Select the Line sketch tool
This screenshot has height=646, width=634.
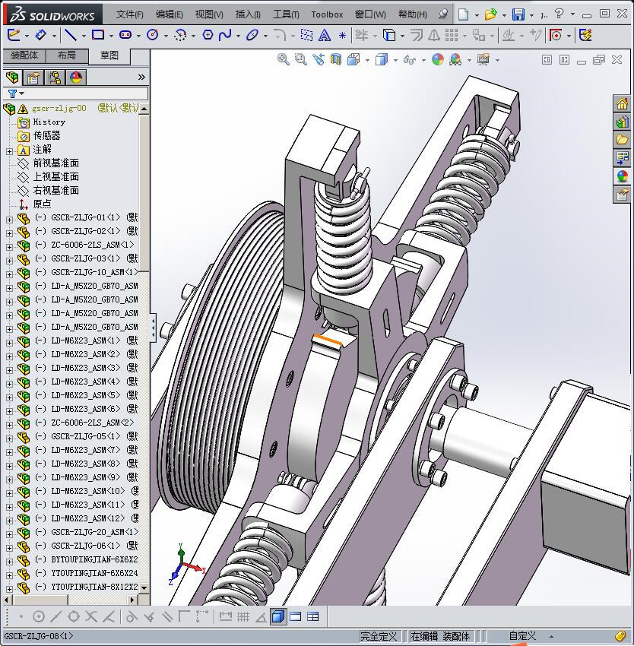coord(71,35)
